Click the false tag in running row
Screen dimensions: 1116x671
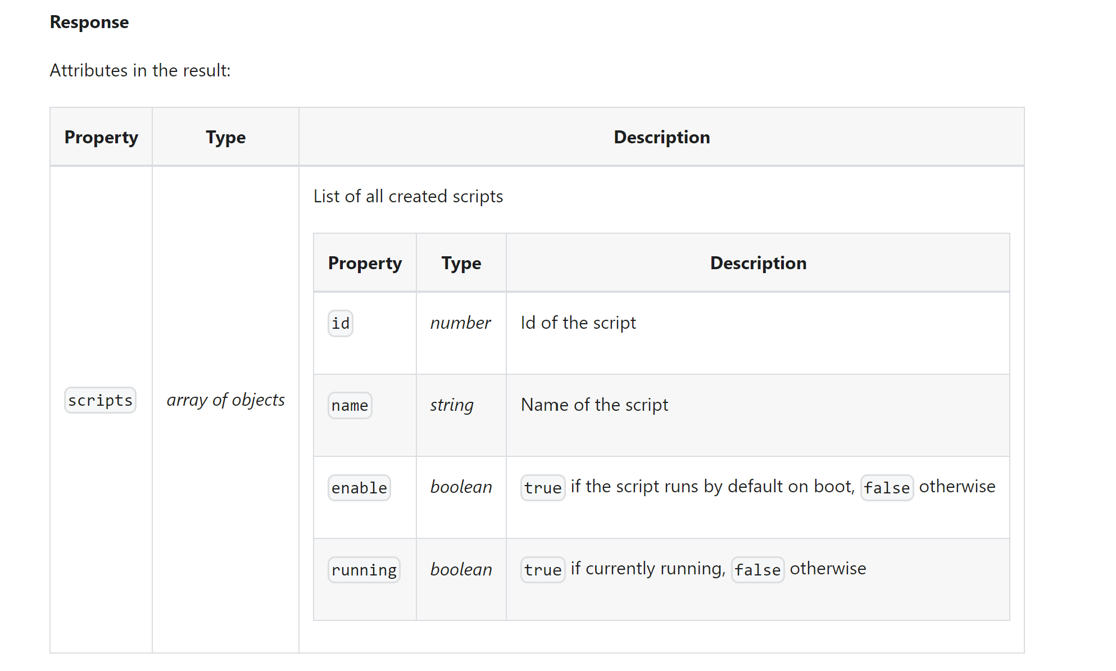click(757, 570)
